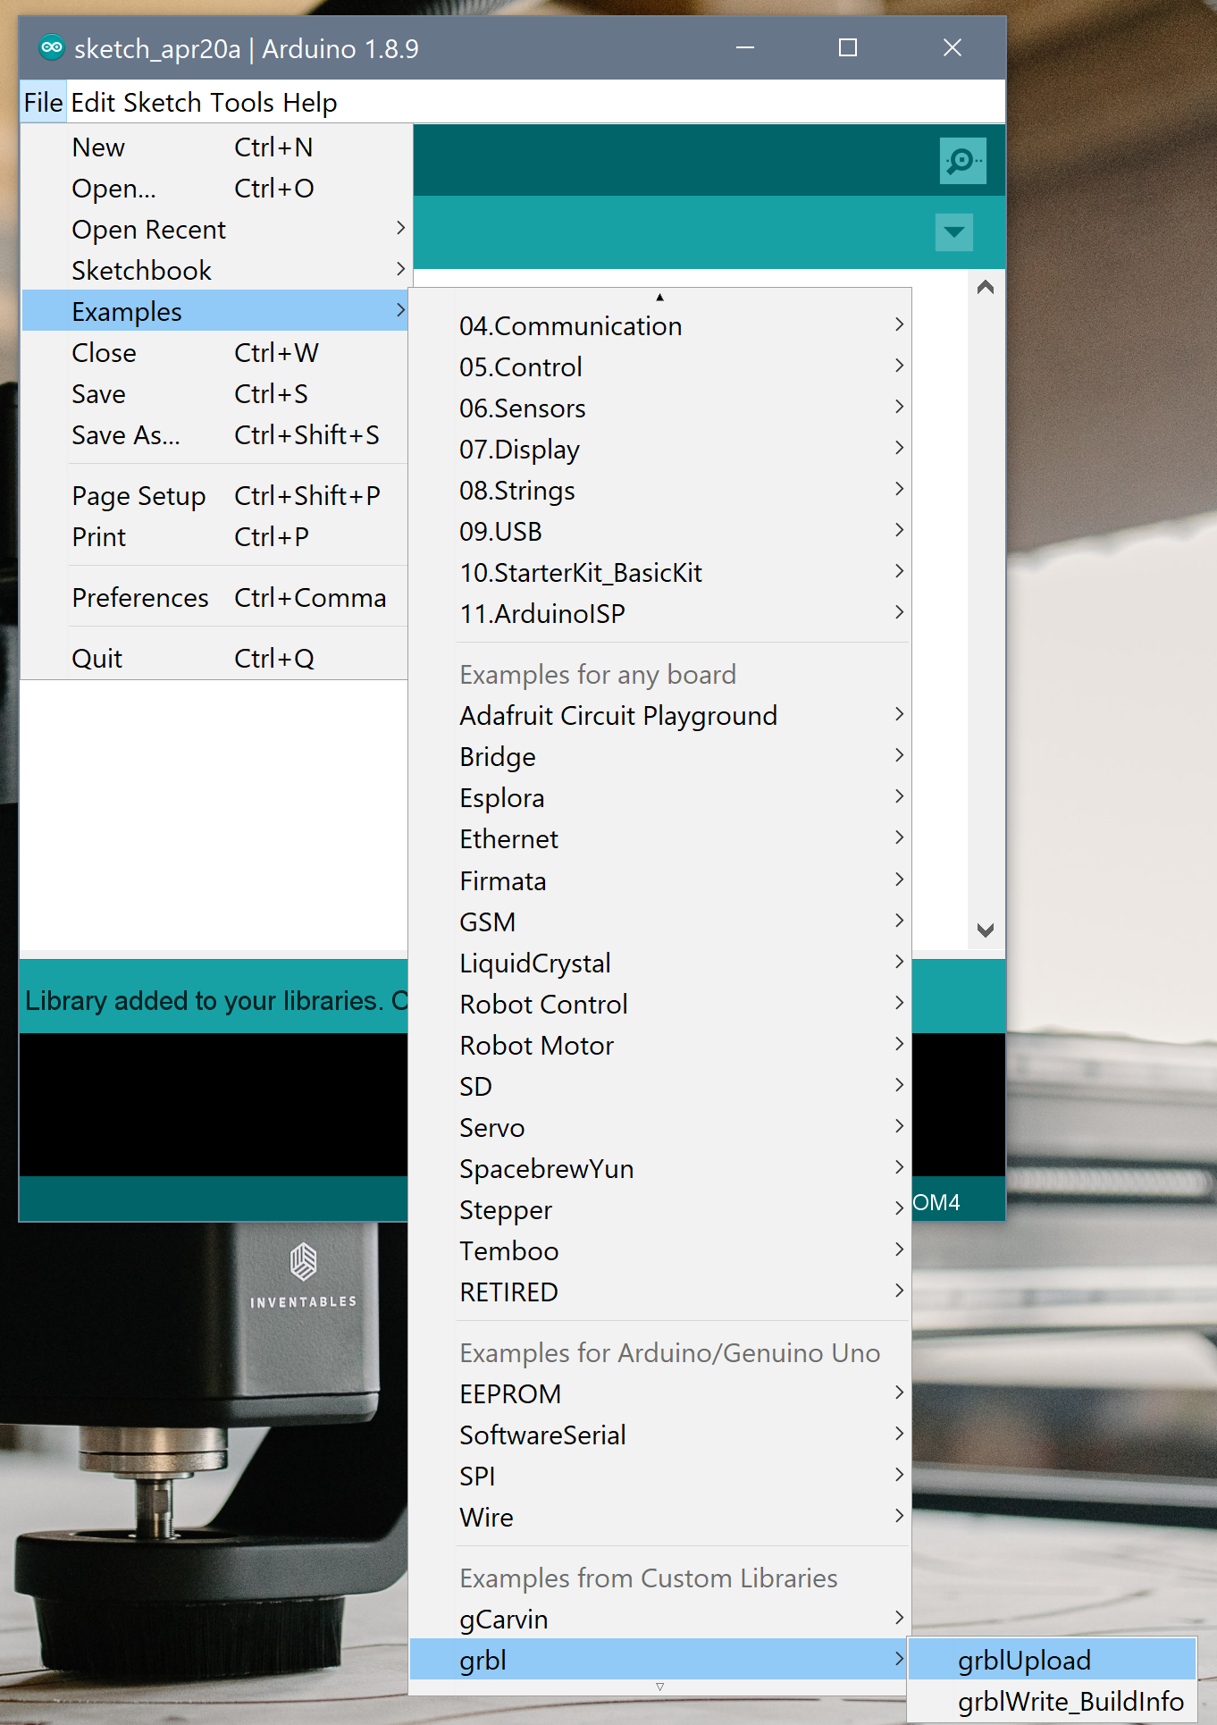Expand 08.Strings examples
This screenshot has height=1725, width=1217.
[659, 491]
